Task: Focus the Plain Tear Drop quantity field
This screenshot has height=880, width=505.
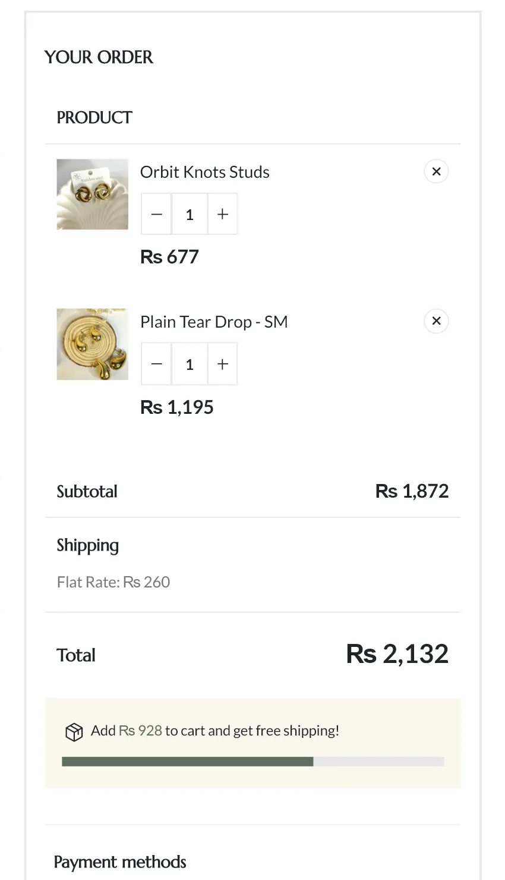Action: coord(190,364)
